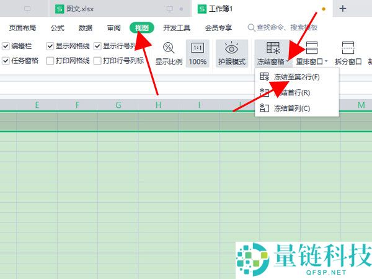Click the 重排窗口 arrange windows icon
The height and width of the screenshot is (279, 372).
(312, 48)
